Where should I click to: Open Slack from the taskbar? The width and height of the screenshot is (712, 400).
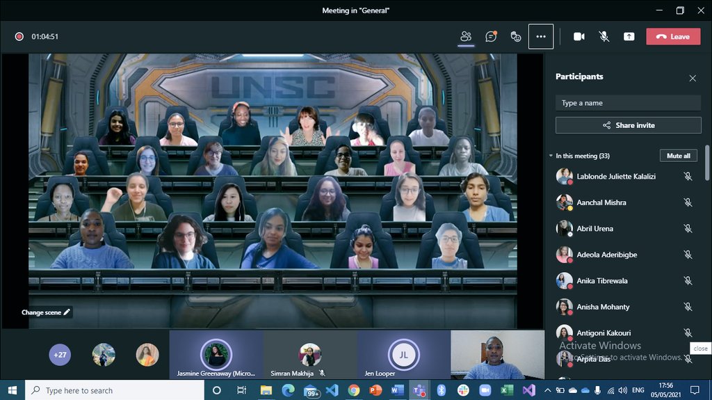click(x=463, y=390)
